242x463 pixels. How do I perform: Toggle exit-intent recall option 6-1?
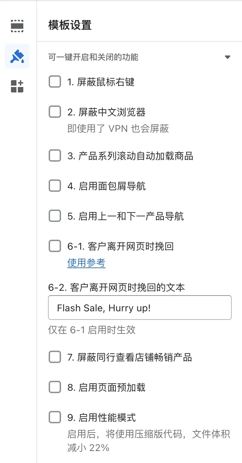55,246
